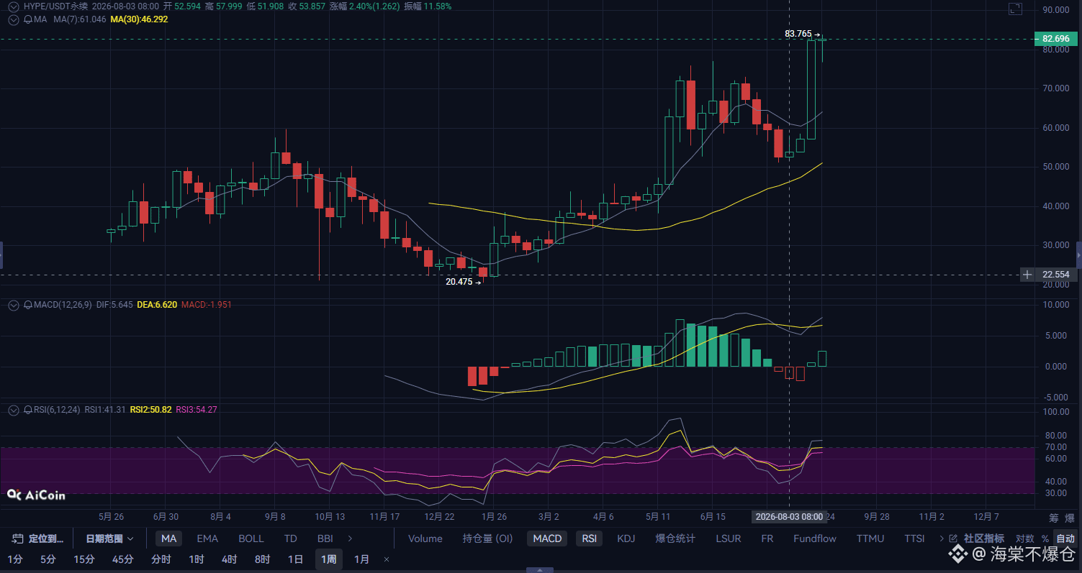Viewport: 1082px width, 573px height.
Task: Click the MA alert bell icon
Action: point(28,19)
